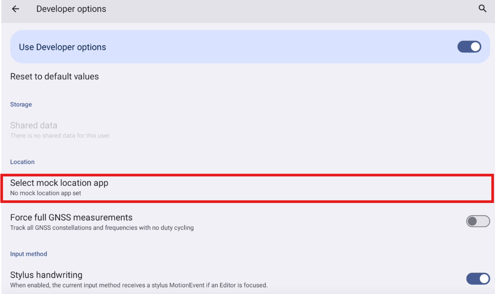Click the greyed-out Shared data entry
The height and width of the screenshot is (294, 495).
[x=34, y=125]
